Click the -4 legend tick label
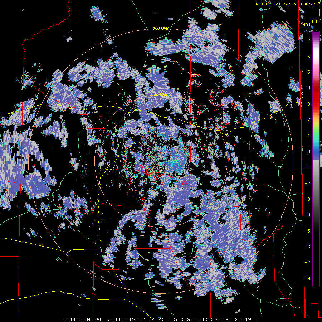Screen dimensions: 322x322 pos(307,215)
